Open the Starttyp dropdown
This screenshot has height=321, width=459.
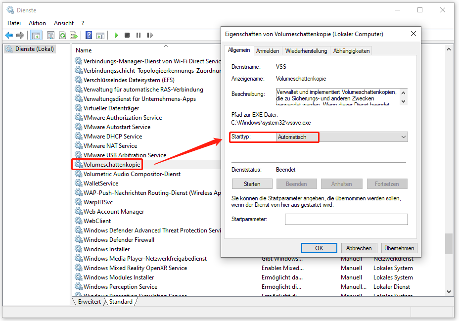(x=341, y=137)
